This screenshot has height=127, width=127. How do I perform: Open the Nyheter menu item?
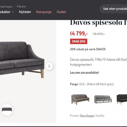(x=25, y=12)
